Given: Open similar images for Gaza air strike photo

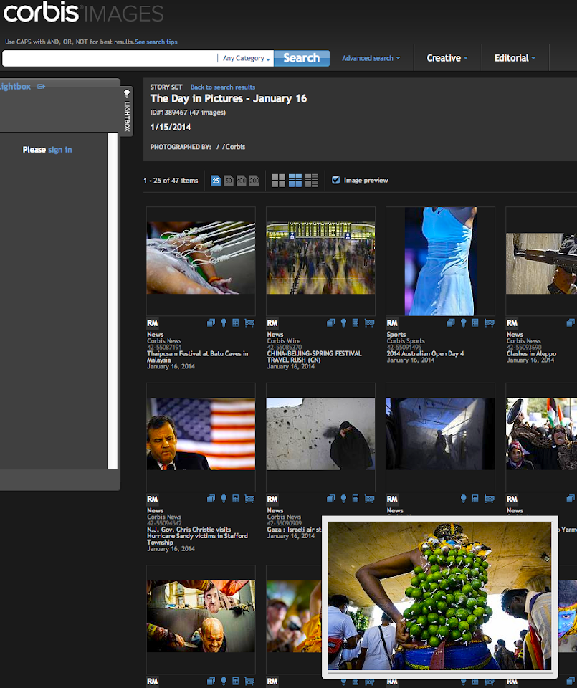Looking at the screenshot, I should tap(331, 499).
